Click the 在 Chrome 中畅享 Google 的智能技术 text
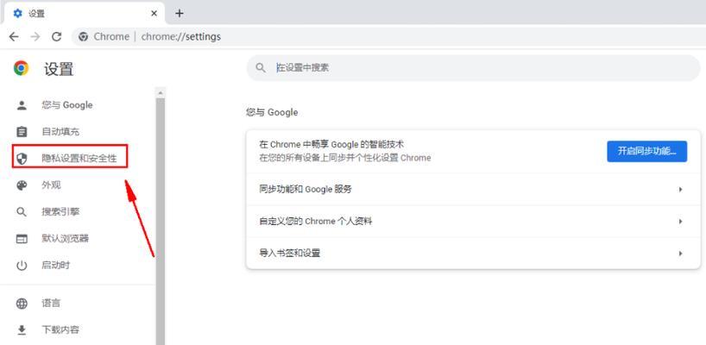The image size is (706, 345). (331, 144)
